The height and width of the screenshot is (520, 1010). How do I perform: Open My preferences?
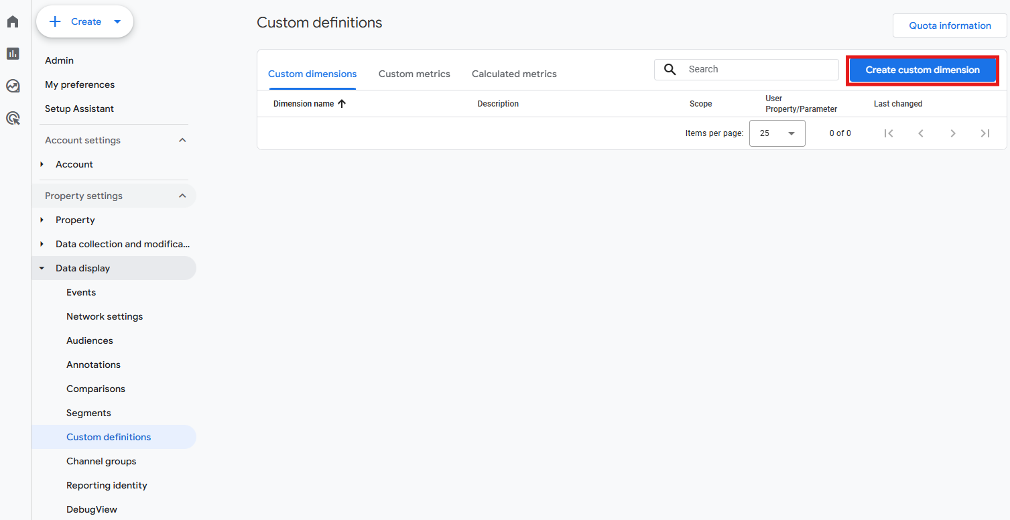click(x=80, y=84)
